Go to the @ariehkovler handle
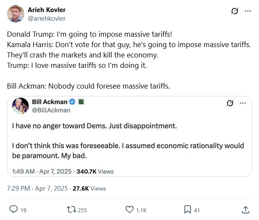Screen dimensions: 259x220 47,19
